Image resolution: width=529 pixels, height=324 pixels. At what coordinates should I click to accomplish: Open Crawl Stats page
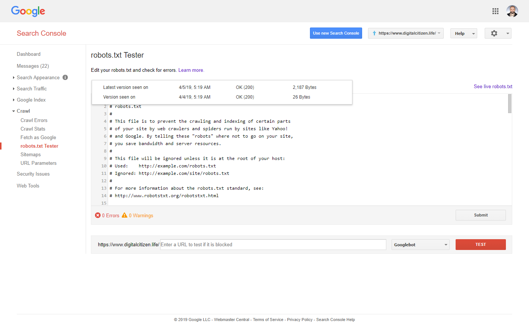(33, 129)
